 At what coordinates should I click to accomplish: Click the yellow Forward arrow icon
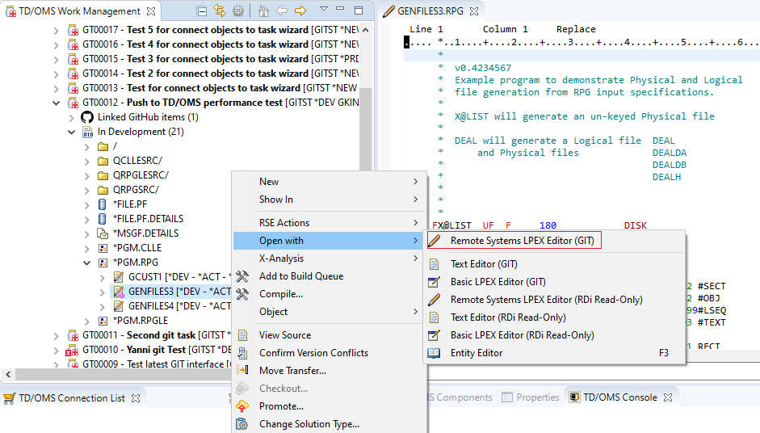[x=300, y=11]
